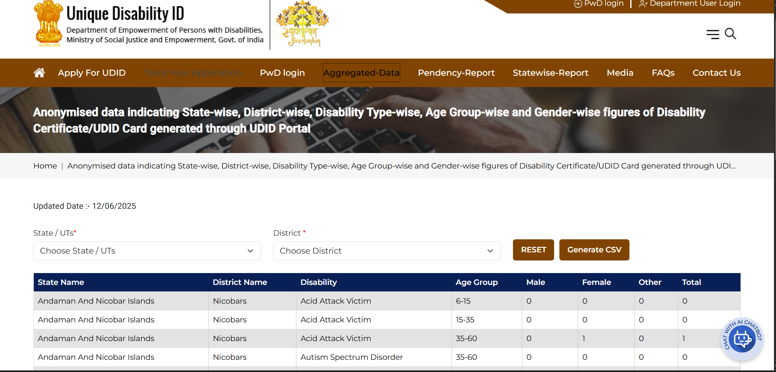The height and width of the screenshot is (372, 776).
Task: Open the FAQs menu item
Action: coord(663,73)
